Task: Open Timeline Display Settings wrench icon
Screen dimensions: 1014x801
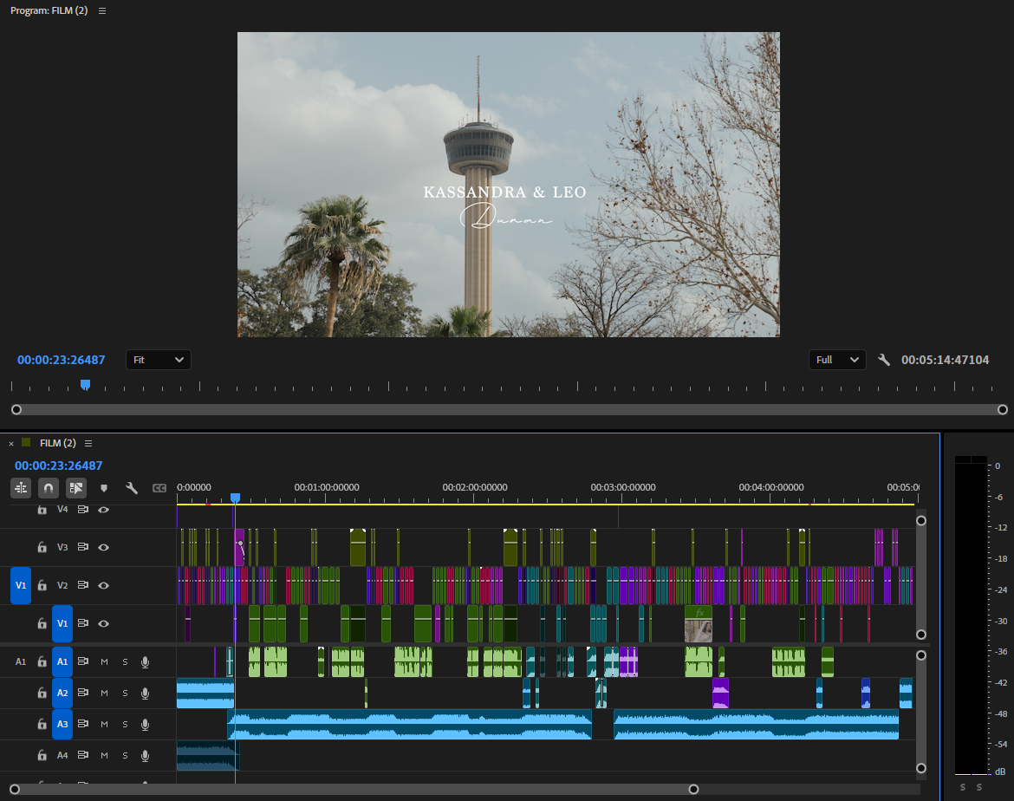Action: (x=132, y=487)
